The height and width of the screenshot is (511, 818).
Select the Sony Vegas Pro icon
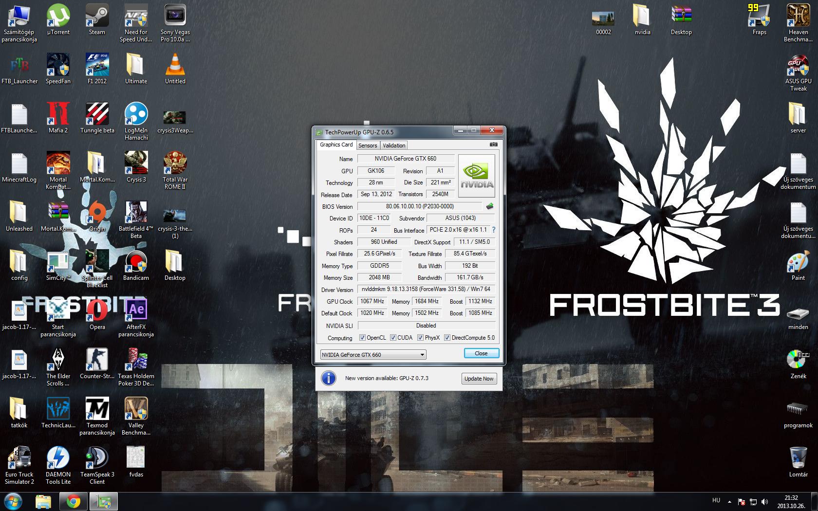coord(175,23)
